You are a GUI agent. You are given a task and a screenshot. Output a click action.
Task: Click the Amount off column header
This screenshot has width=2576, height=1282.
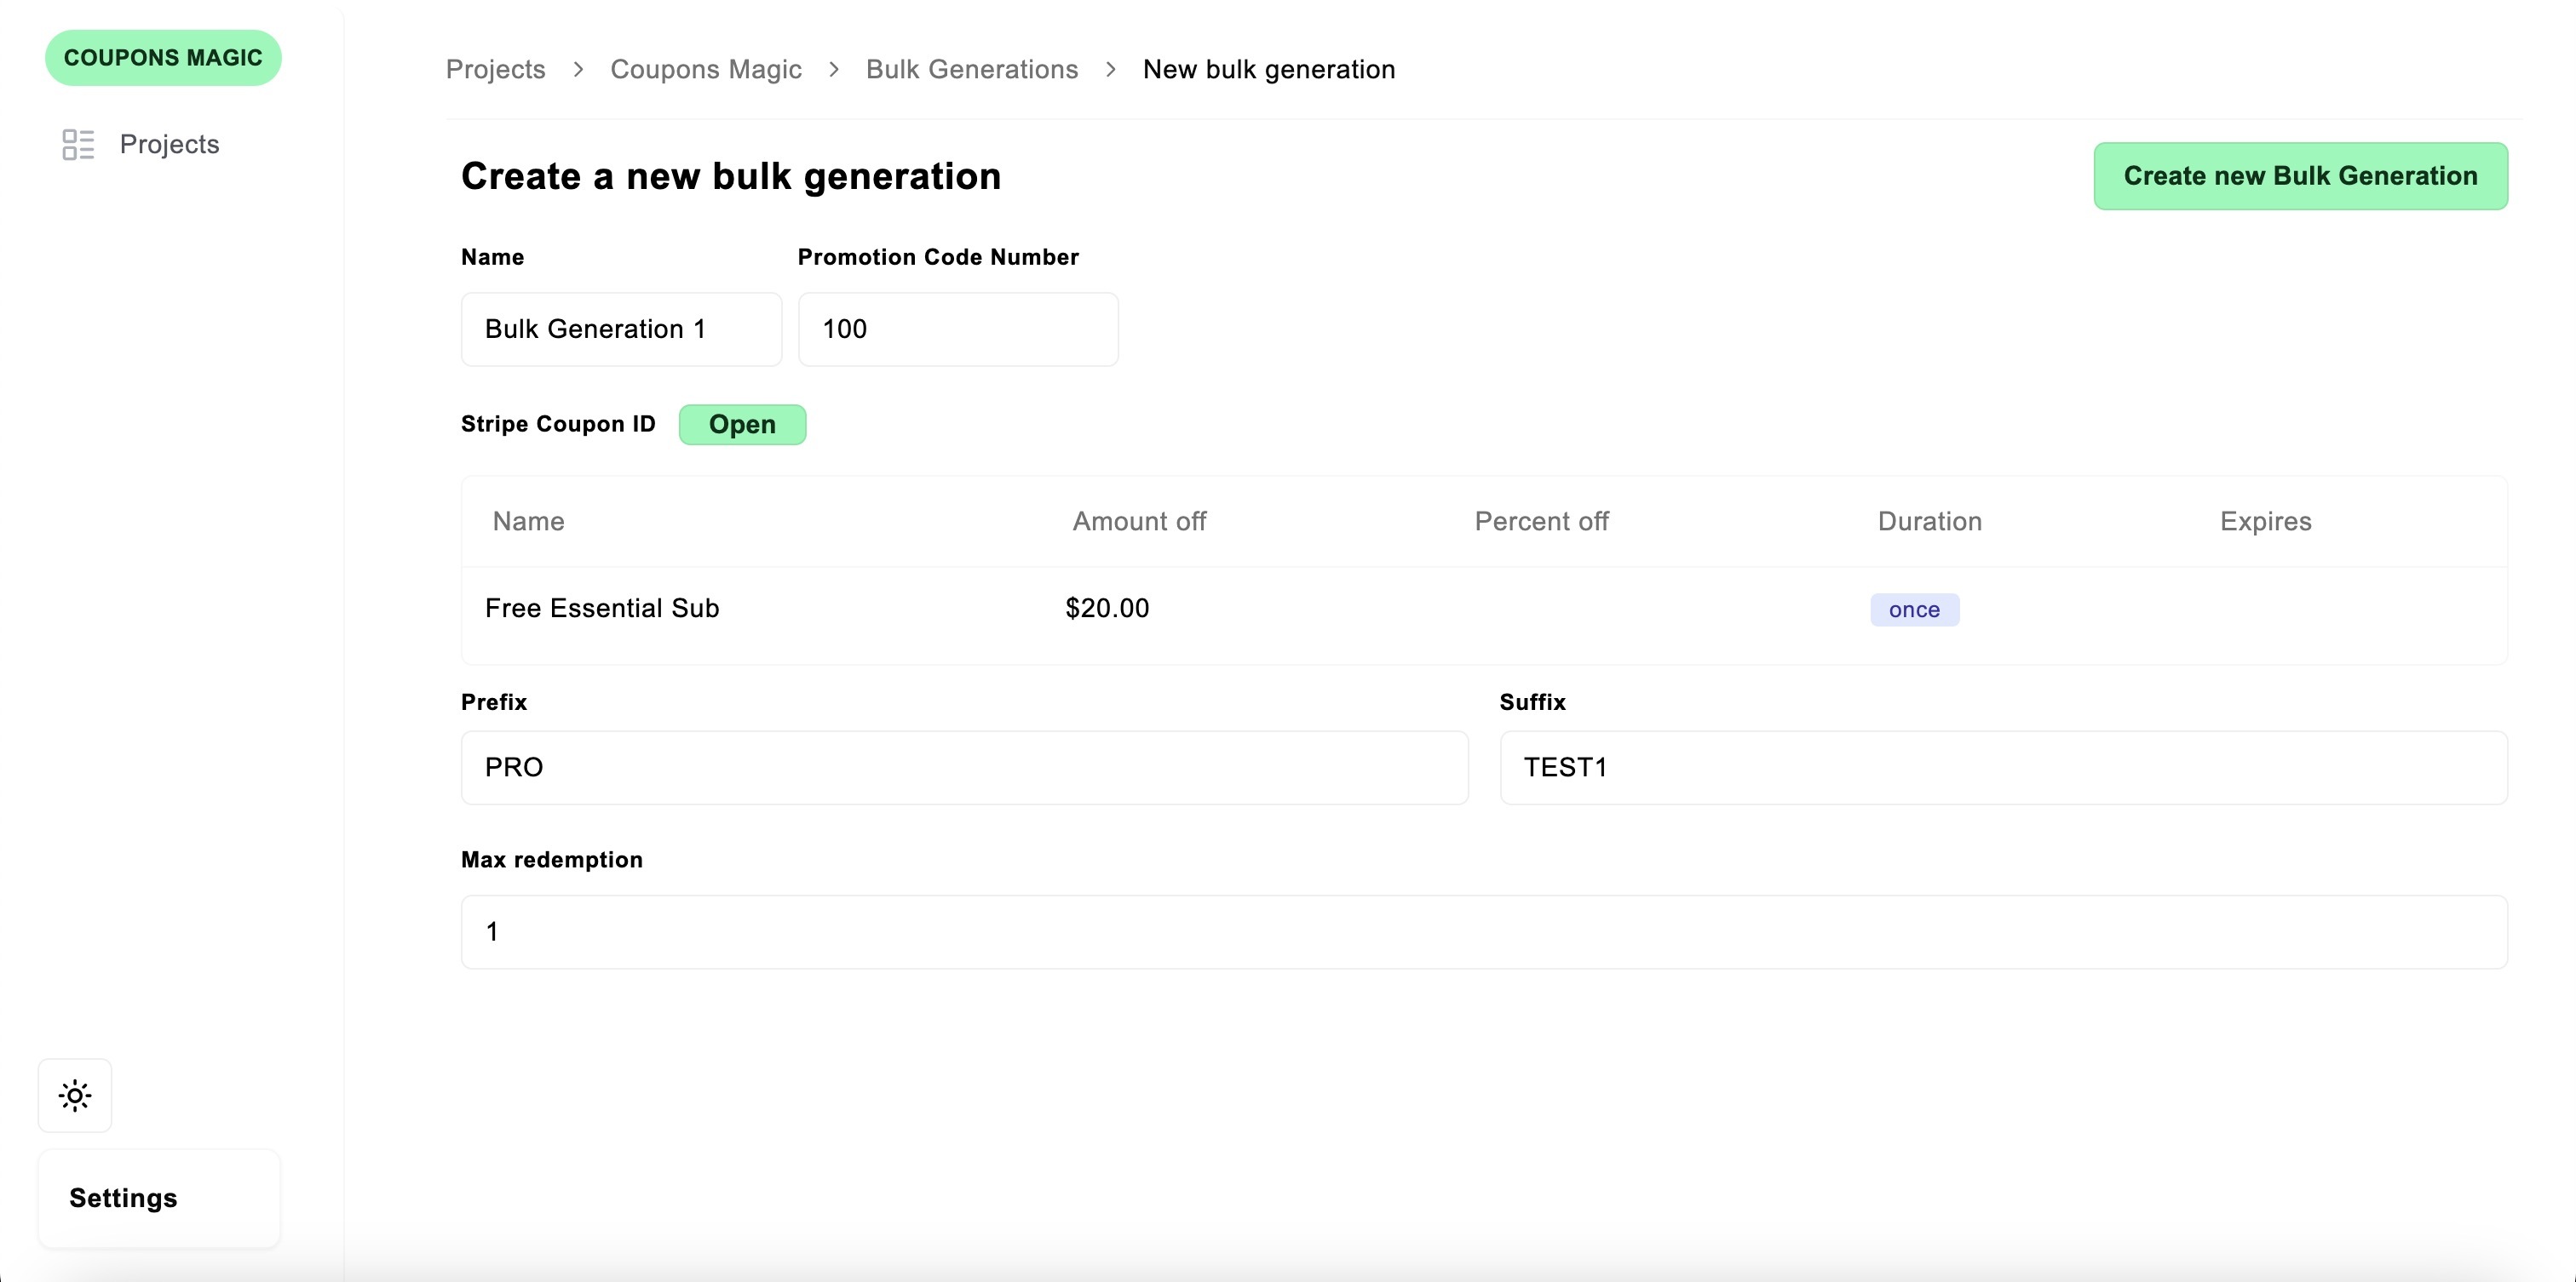pyautogui.click(x=1139, y=521)
